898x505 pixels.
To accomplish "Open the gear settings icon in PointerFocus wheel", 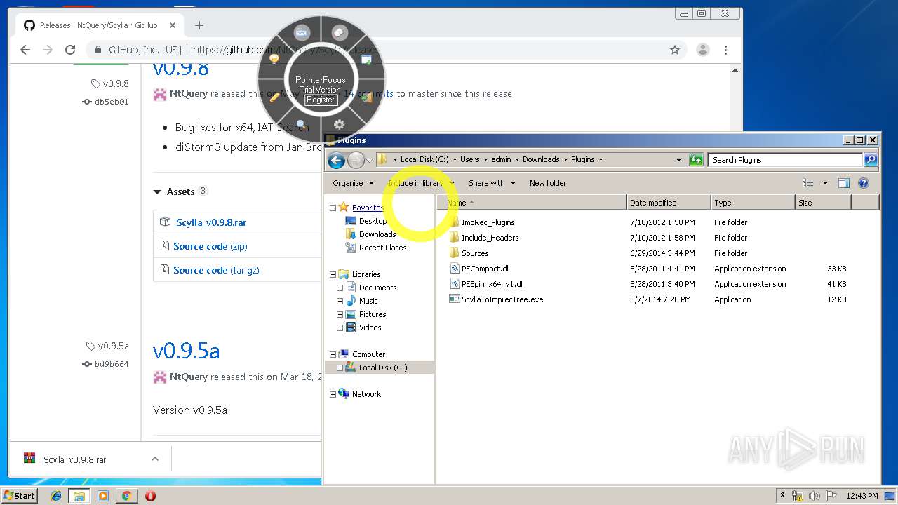I will coord(339,125).
